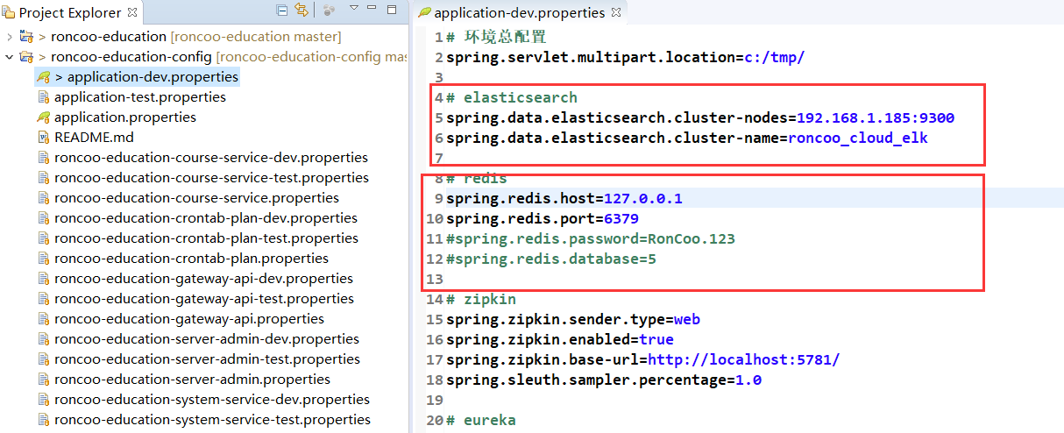
Task: Open application-test.properties in the tree
Action: coord(140,97)
